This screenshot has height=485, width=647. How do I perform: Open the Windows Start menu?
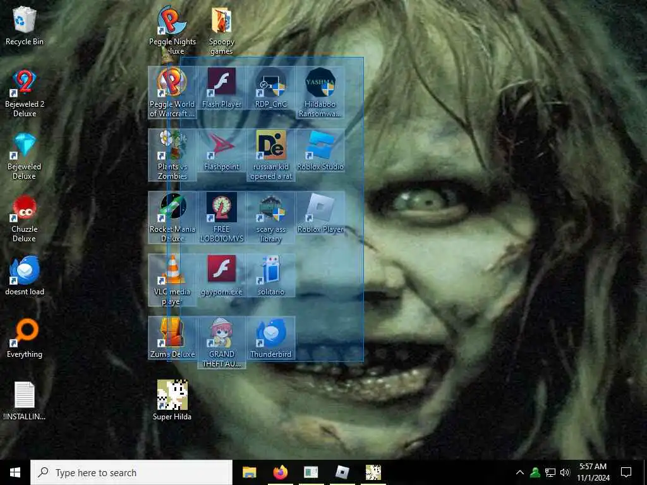point(15,472)
